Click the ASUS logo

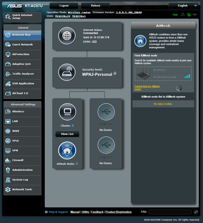[x=14, y=6]
